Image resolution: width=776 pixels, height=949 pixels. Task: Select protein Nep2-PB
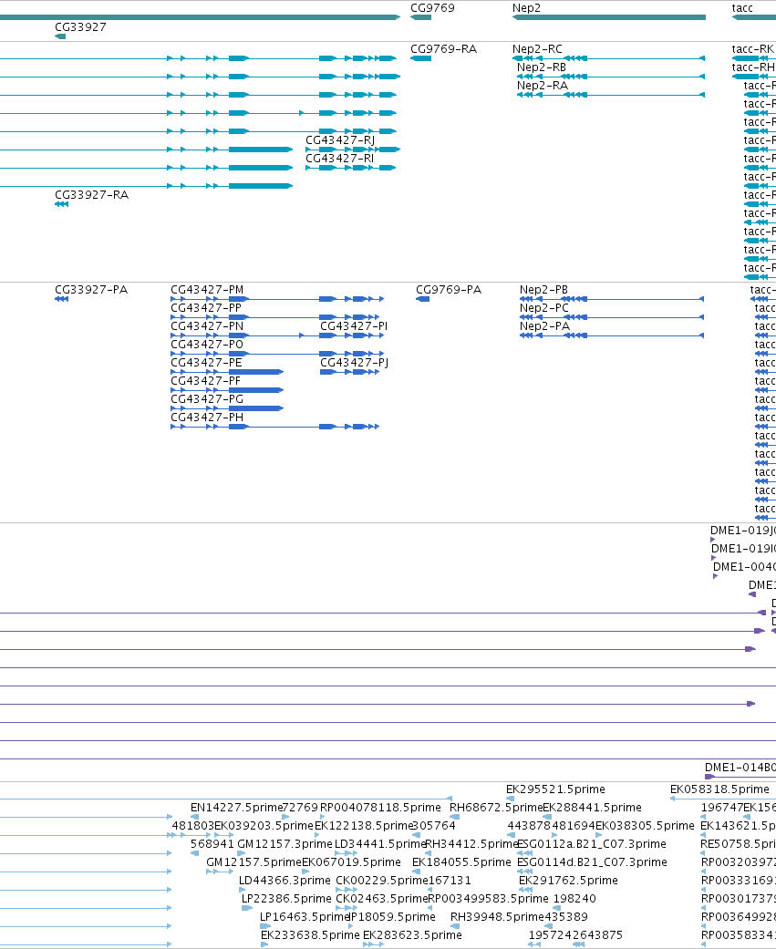[x=543, y=290]
